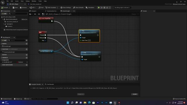
Task: Open My Blueprint view options gear
Action: coord(27,40)
